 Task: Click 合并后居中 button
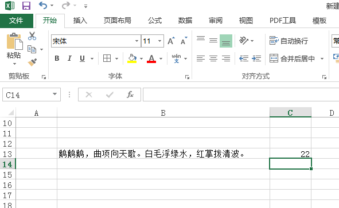(x=293, y=58)
